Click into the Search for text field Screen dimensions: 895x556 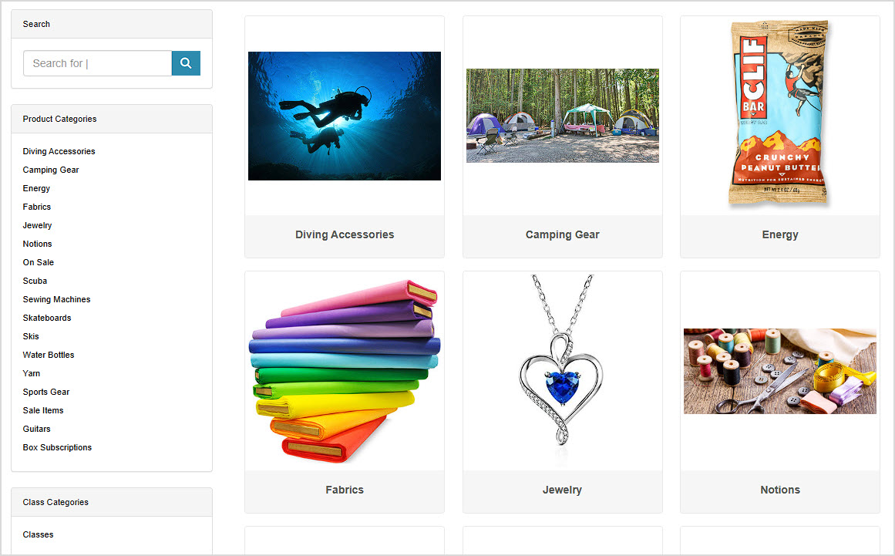98,63
